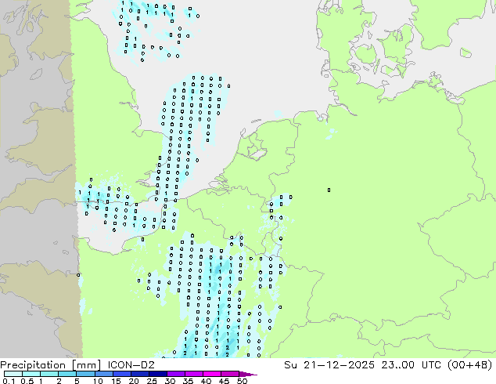This screenshot has height=384, width=496.
Task: Click the ICON-D2 model name label
Action: (131, 365)
